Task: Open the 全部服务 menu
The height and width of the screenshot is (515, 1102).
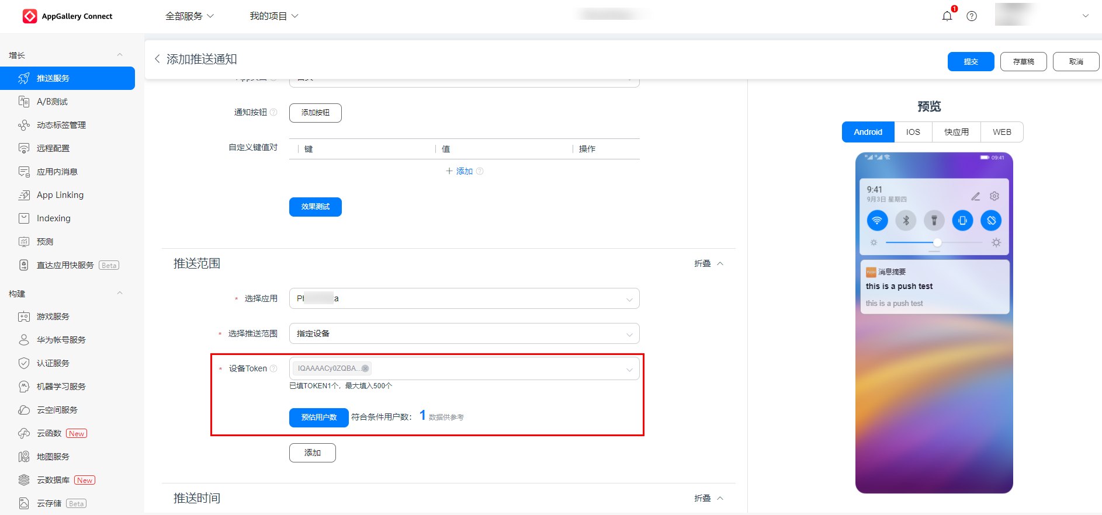Action: coord(189,16)
